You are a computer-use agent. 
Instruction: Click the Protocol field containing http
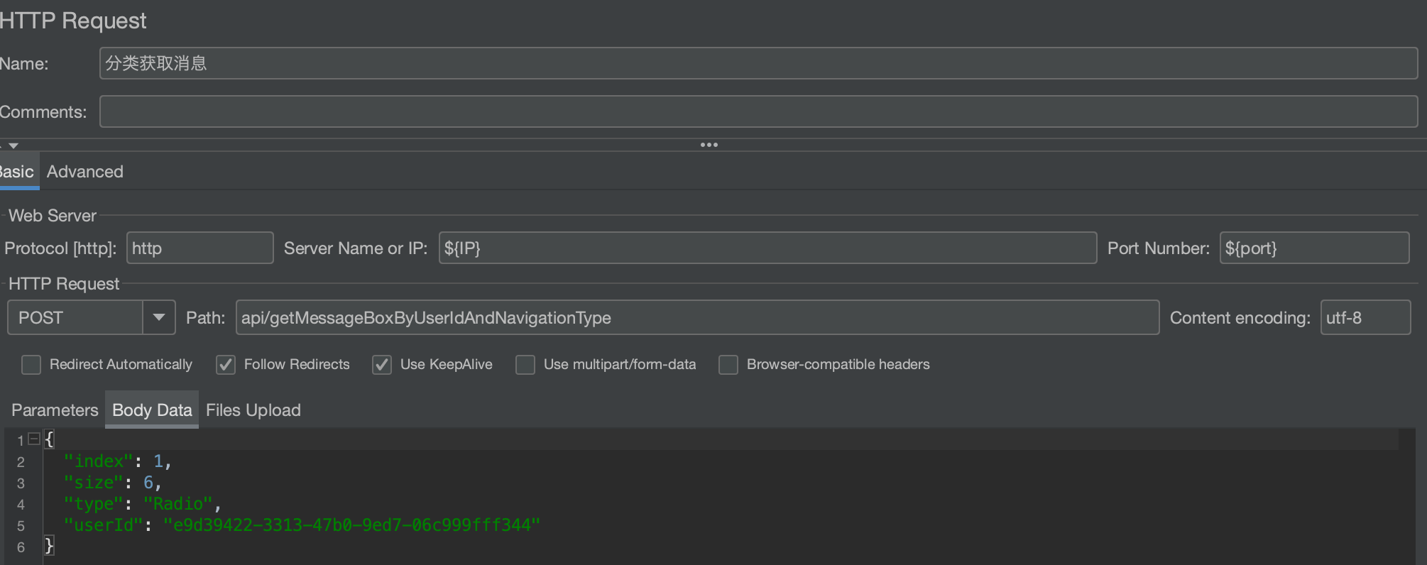pyautogui.click(x=200, y=248)
